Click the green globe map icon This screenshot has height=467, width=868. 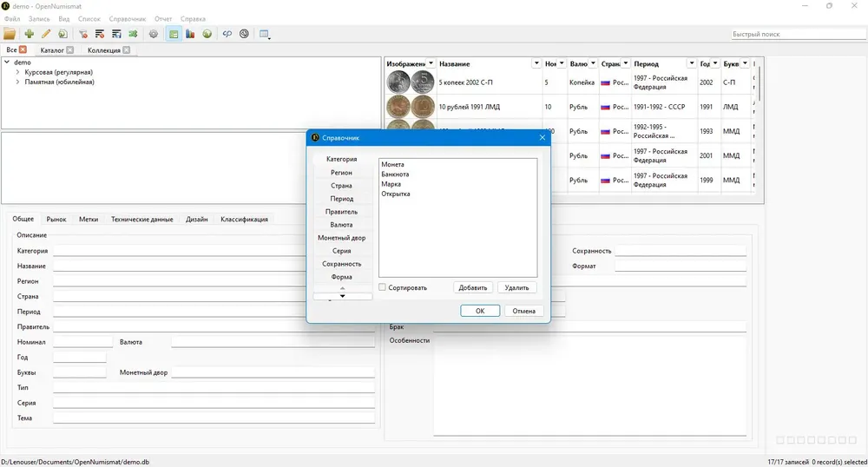(x=207, y=34)
